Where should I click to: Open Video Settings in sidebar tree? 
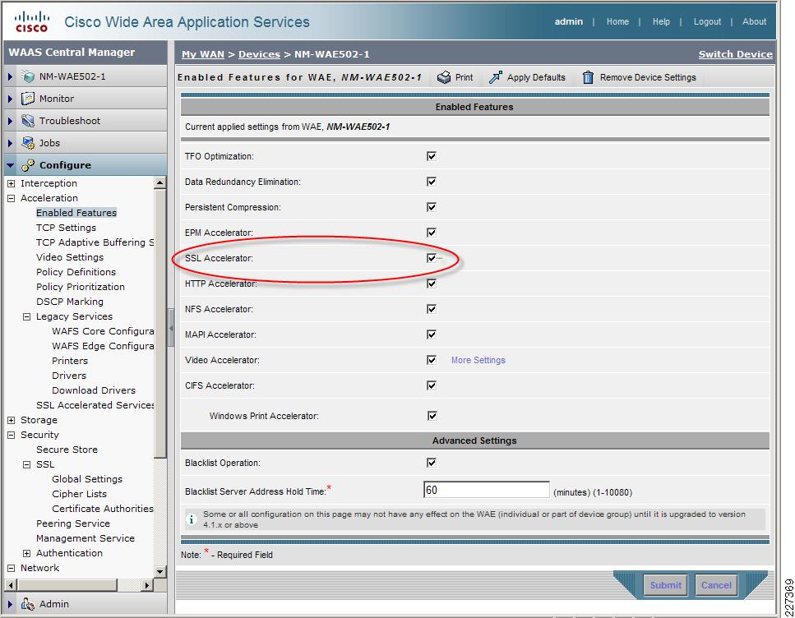tap(69, 257)
